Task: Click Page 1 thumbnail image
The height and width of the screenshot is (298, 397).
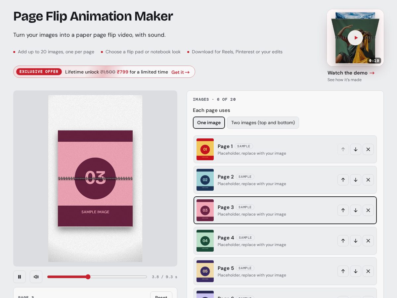Action: pos(205,149)
